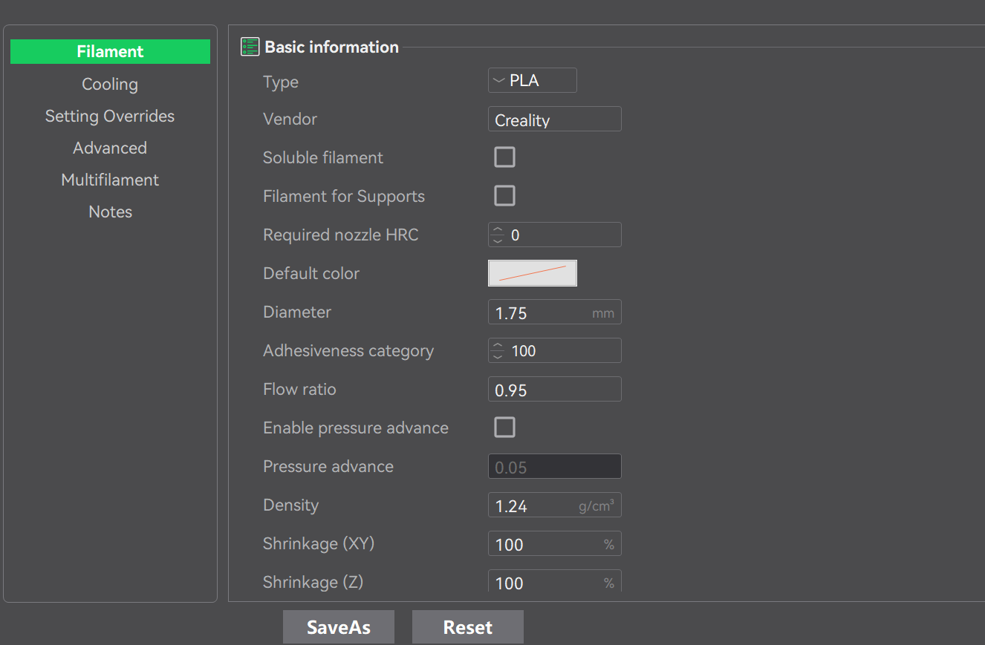Image resolution: width=985 pixels, height=645 pixels.
Task: Check the Filament for Supports box
Action: [504, 196]
